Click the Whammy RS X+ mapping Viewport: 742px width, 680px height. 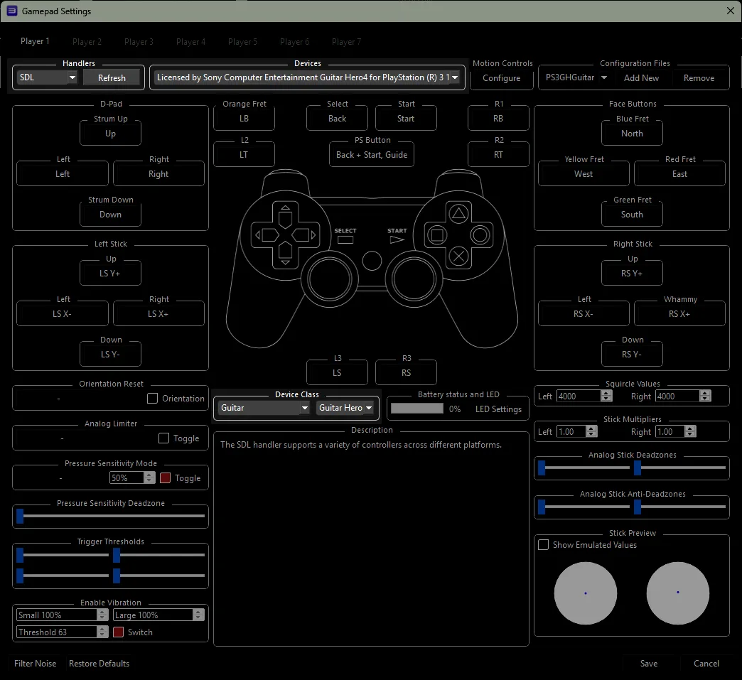pos(679,314)
